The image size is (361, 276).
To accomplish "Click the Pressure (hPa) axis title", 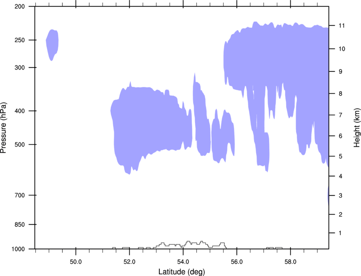I will pos(3,128).
